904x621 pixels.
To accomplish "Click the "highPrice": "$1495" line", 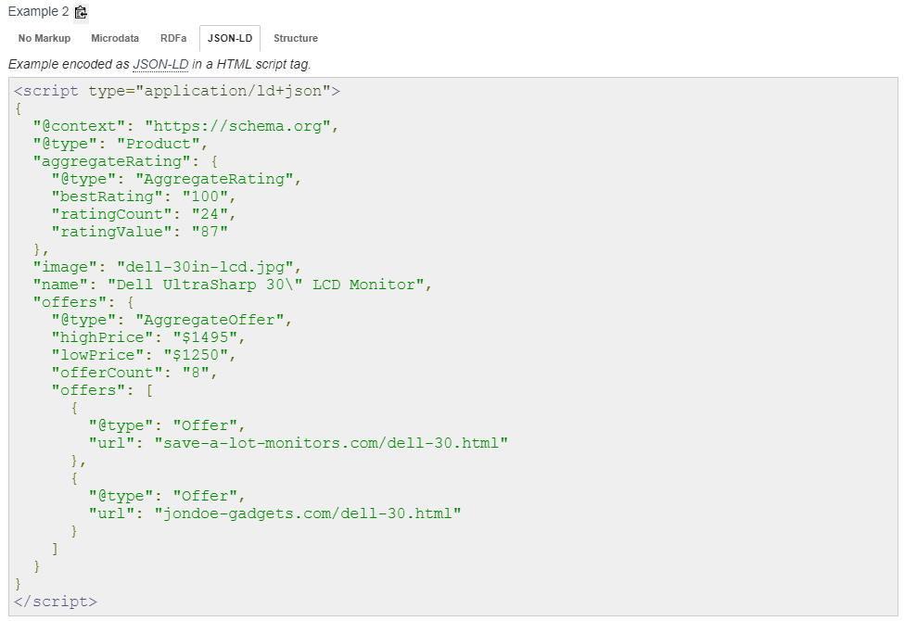I will tap(148, 337).
